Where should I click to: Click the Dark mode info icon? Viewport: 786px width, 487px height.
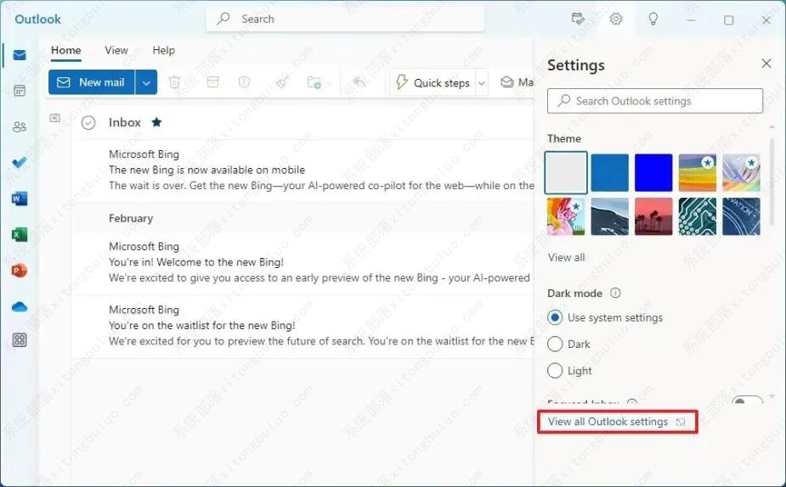tap(615, 293)
